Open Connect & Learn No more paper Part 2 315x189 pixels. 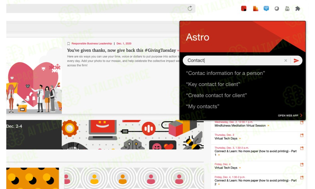[x=255, y=182]
